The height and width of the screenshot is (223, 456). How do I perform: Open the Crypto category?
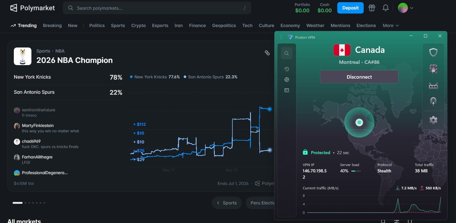(138, 25)
